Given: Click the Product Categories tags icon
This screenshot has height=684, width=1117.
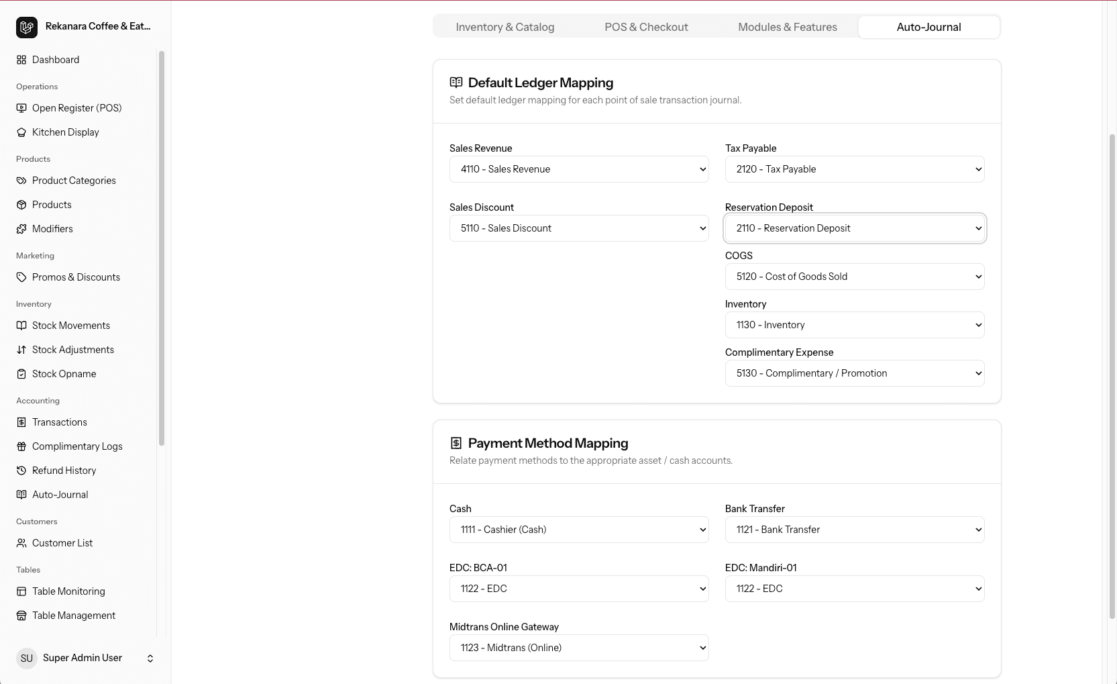Looking at the screenshot, I should pyautogui.click(x=21, y=181).
